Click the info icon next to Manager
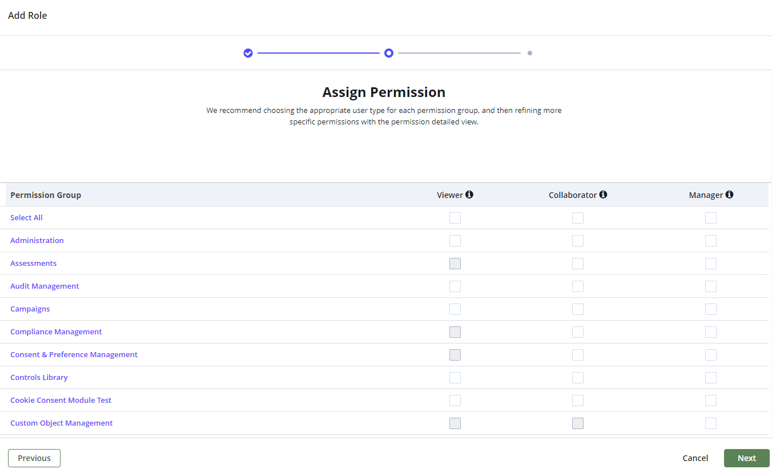The image size is (772, 473). click(x=730, y=194)
